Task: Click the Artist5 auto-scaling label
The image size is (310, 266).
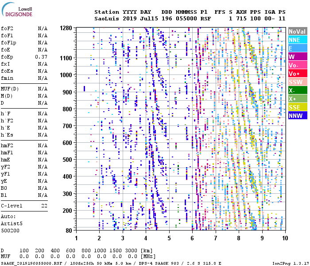Action: point(12,223)
